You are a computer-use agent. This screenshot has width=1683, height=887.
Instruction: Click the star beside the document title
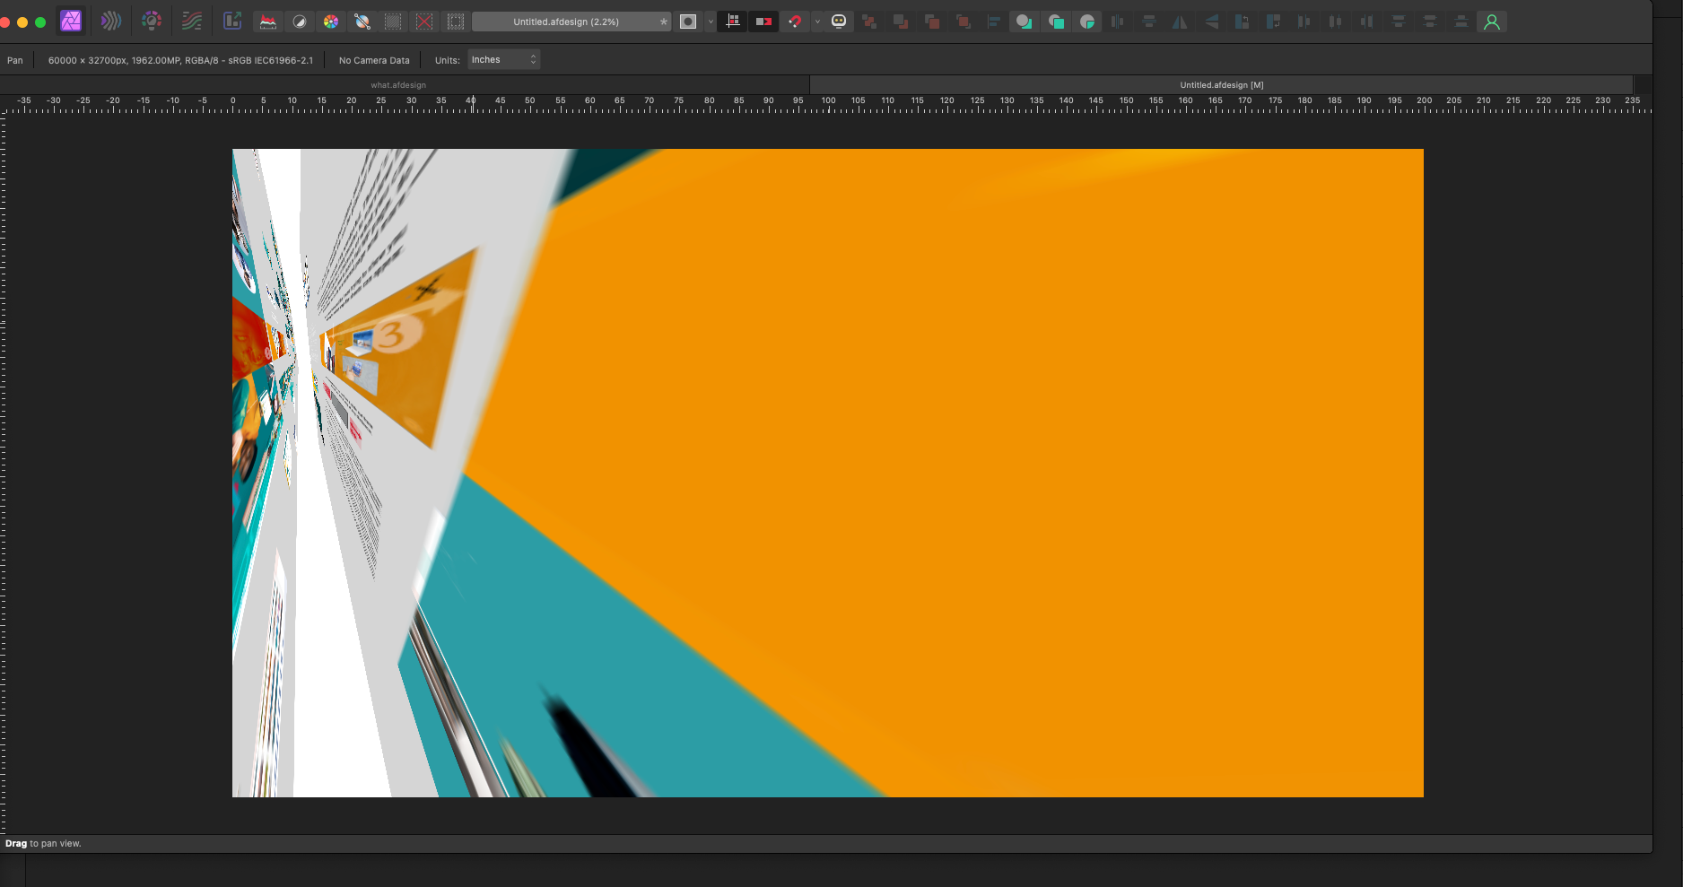point(664,22)
